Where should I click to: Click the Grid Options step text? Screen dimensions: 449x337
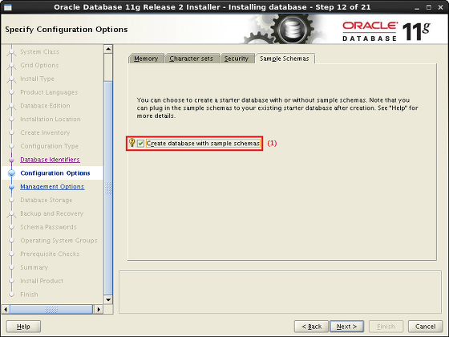pos(39,65)
